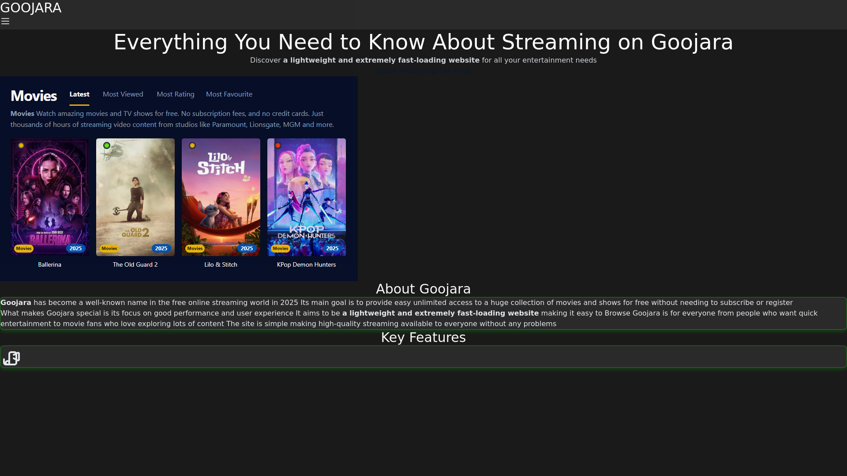Click the green status dot on The Old Guard 2
Viewport: 847px width, 476px height.
(107, 145)
